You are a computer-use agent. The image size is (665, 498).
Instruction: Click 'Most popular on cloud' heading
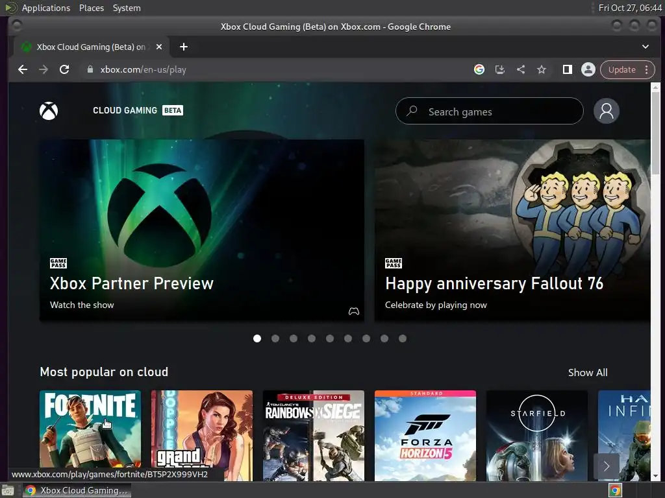[x=104, y=372]
